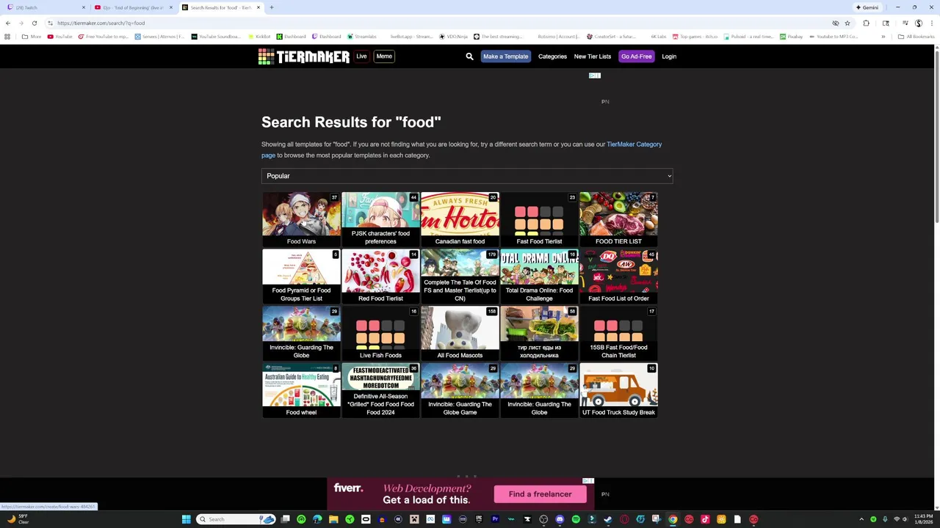Open the browser extensions puzzle icon
940x528 pixels.
point(866,23)
